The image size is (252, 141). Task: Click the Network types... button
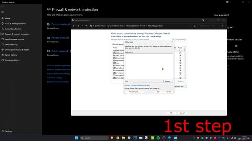coord(134,92)
